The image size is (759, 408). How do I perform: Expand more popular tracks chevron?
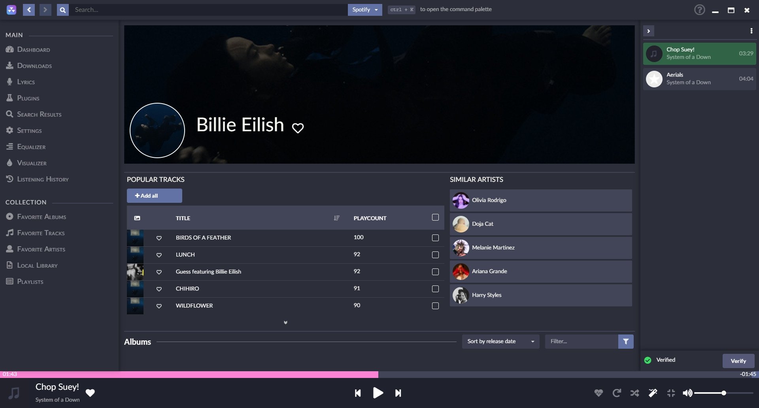pos(285,323)
